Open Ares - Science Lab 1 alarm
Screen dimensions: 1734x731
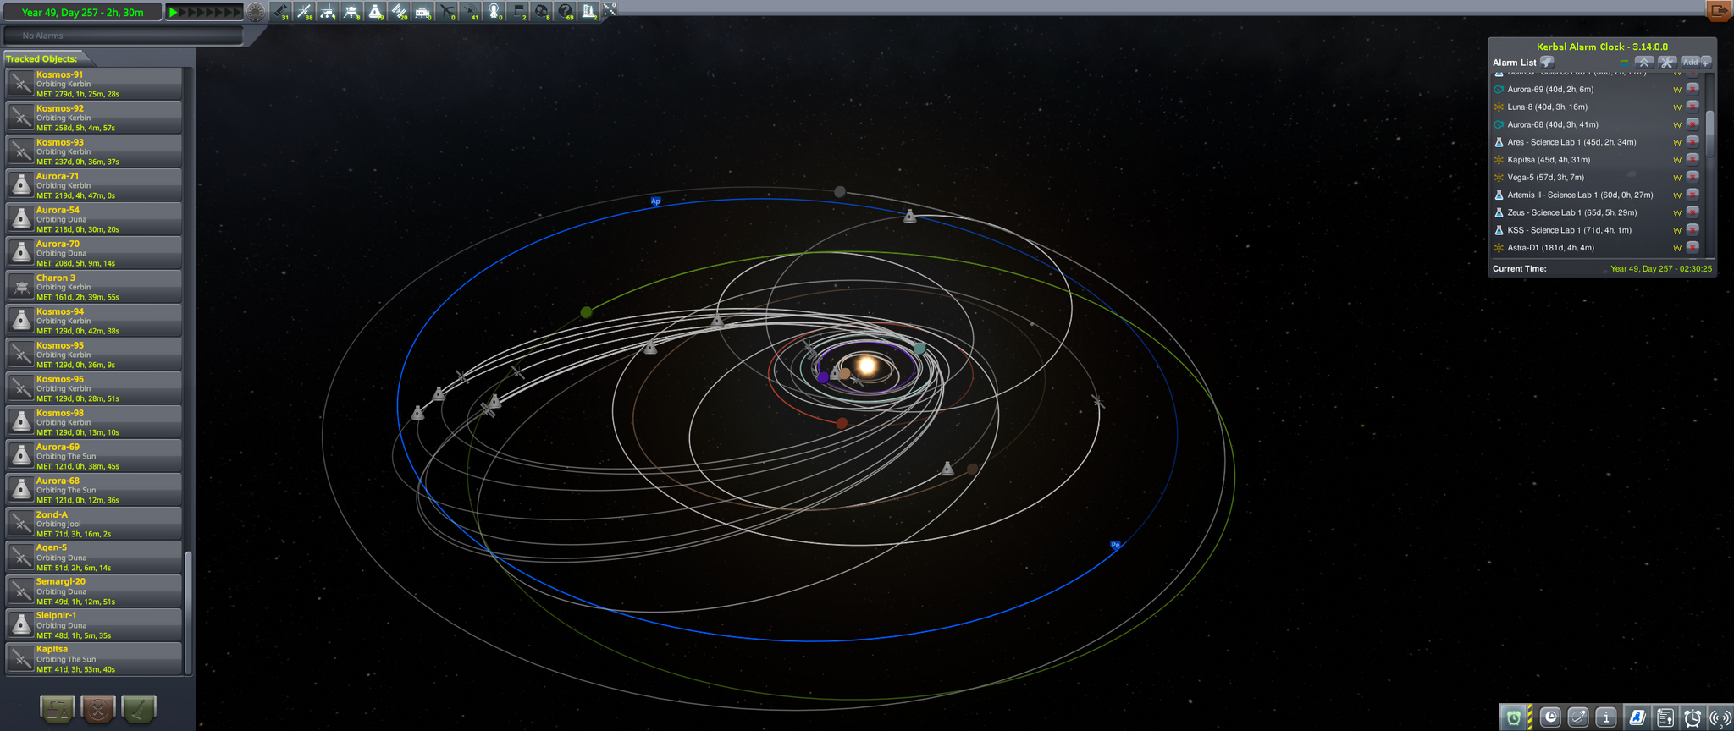click(x=1571, y=142)
